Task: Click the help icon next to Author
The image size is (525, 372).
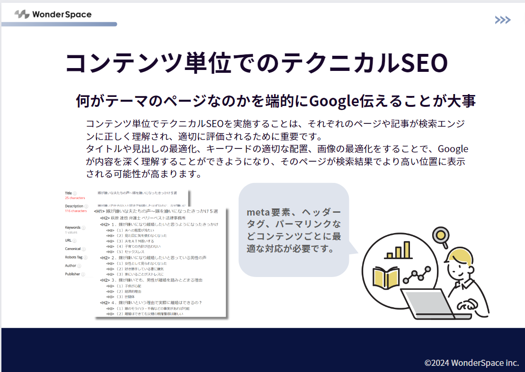Action: [79, 266]
